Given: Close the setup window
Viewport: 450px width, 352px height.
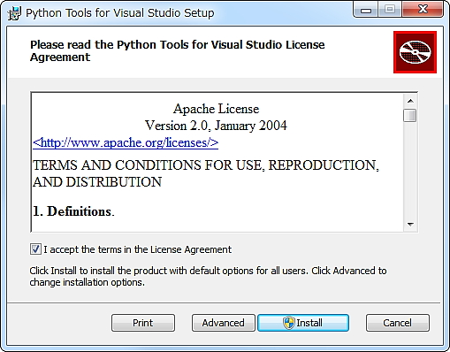Looking at the screenshot, I should [423, 10].
